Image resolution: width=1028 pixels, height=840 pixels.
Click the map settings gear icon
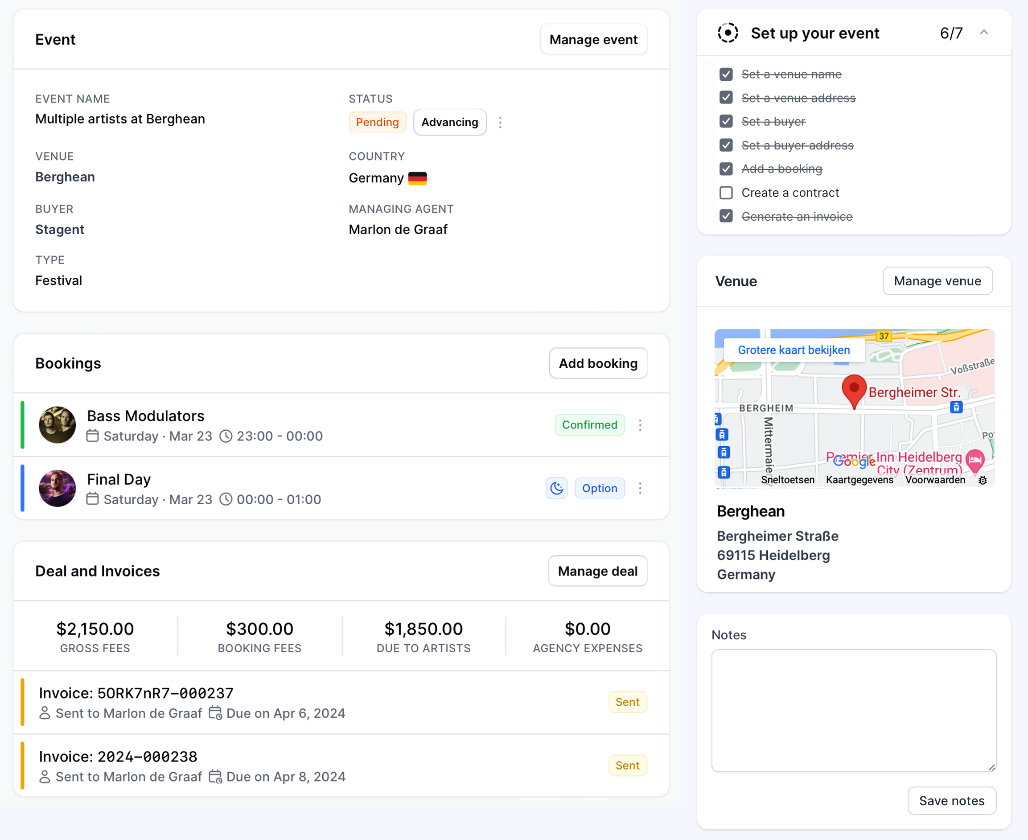[983, 480]
